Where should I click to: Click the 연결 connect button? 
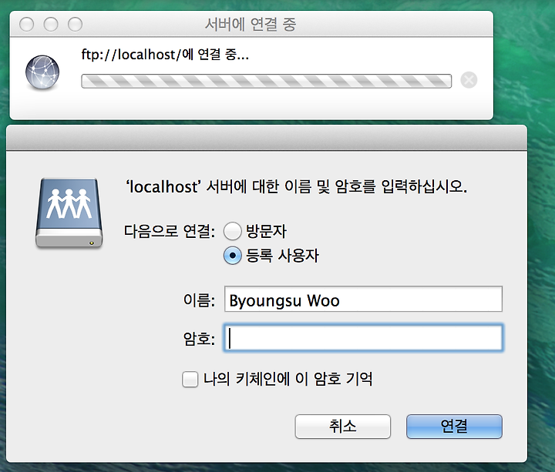454,427
